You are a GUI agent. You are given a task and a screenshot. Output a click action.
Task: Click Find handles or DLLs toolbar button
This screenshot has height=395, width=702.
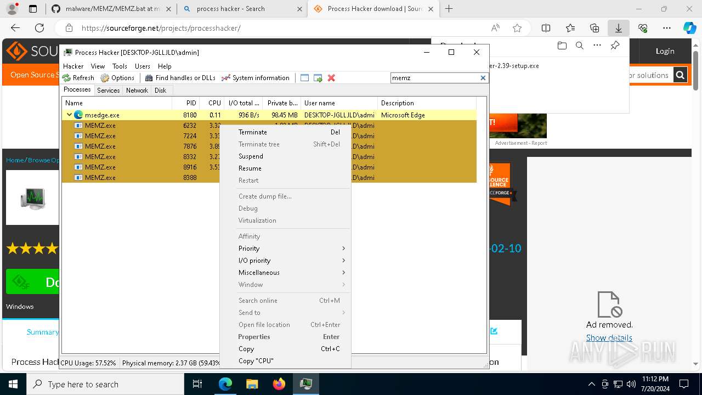click(180, 78)
